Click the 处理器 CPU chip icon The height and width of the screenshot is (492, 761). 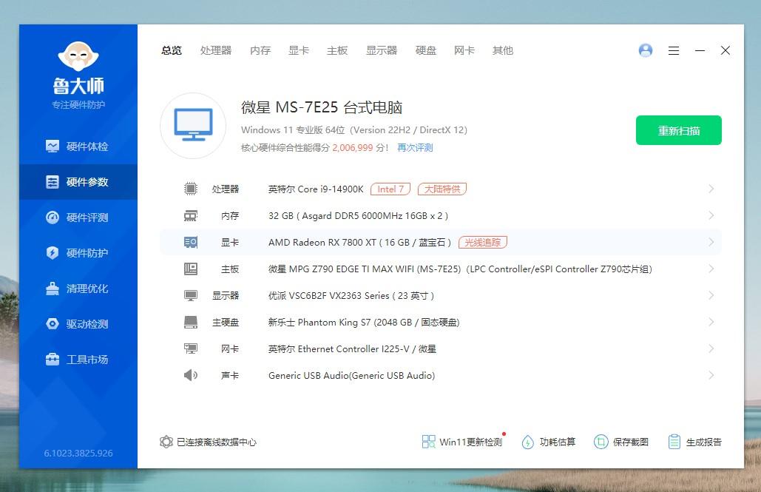point(191,189)
